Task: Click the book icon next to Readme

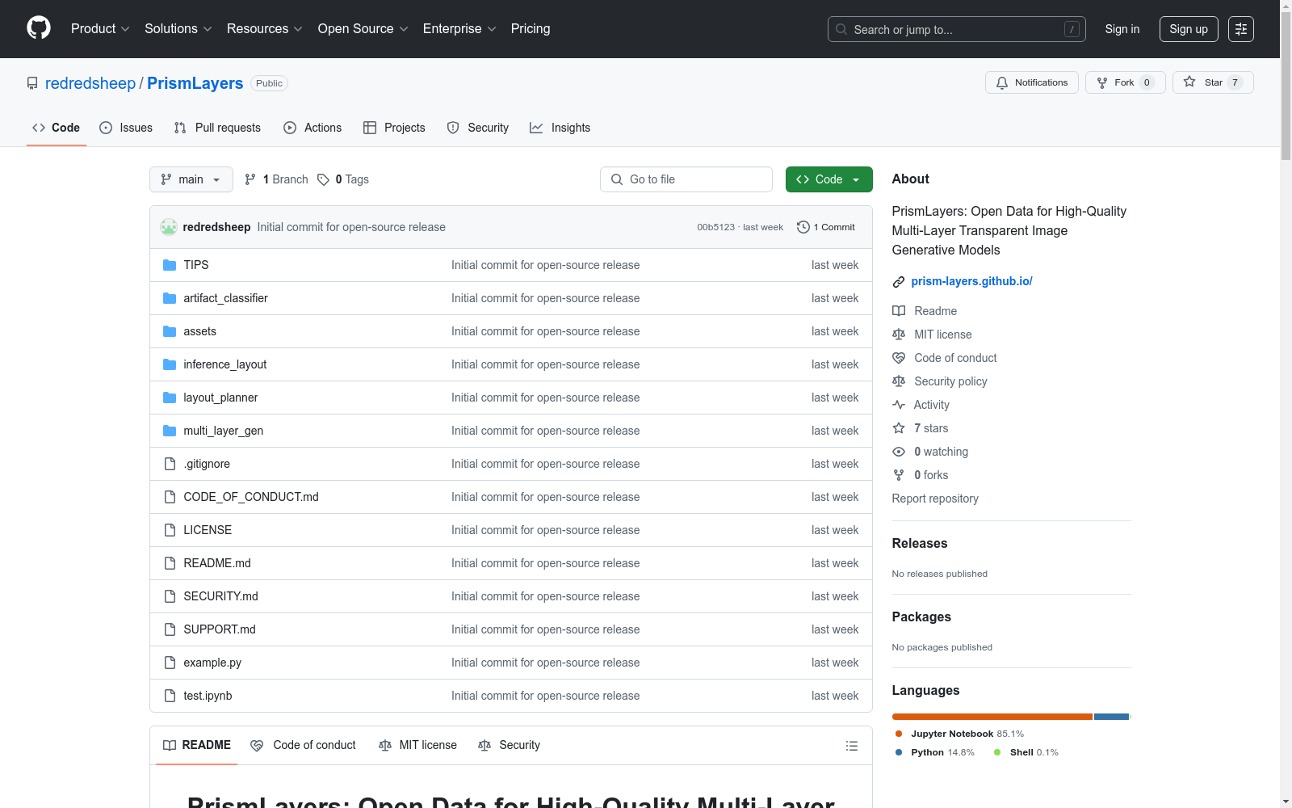Action: point(899,311)
